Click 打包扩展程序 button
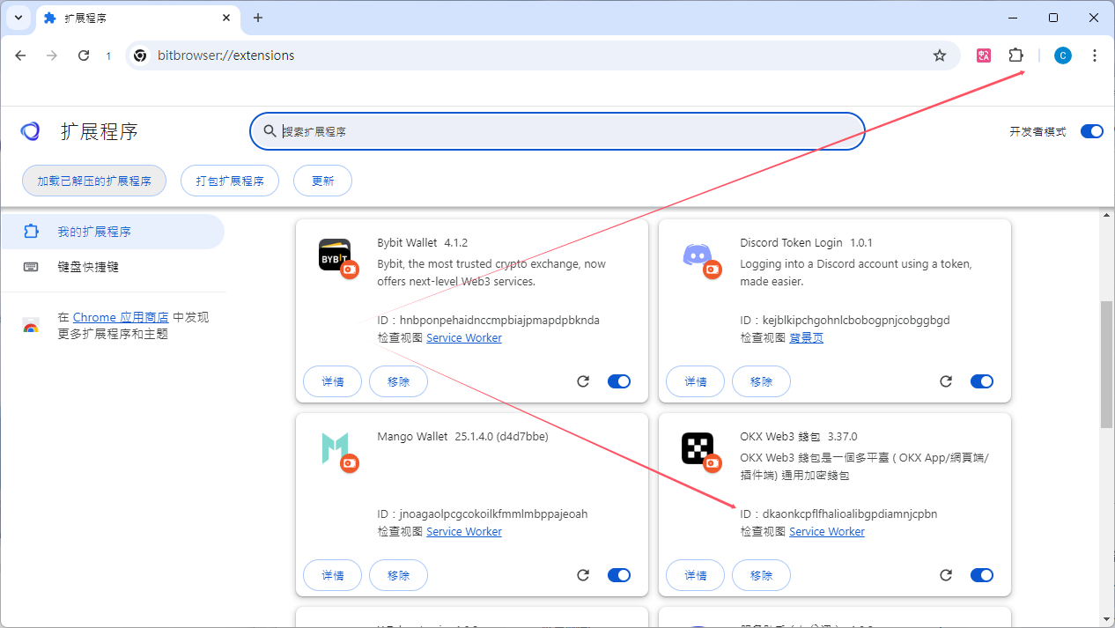Screen dimensions: 1115x628 pyautogui.click(x=230, y=181)
